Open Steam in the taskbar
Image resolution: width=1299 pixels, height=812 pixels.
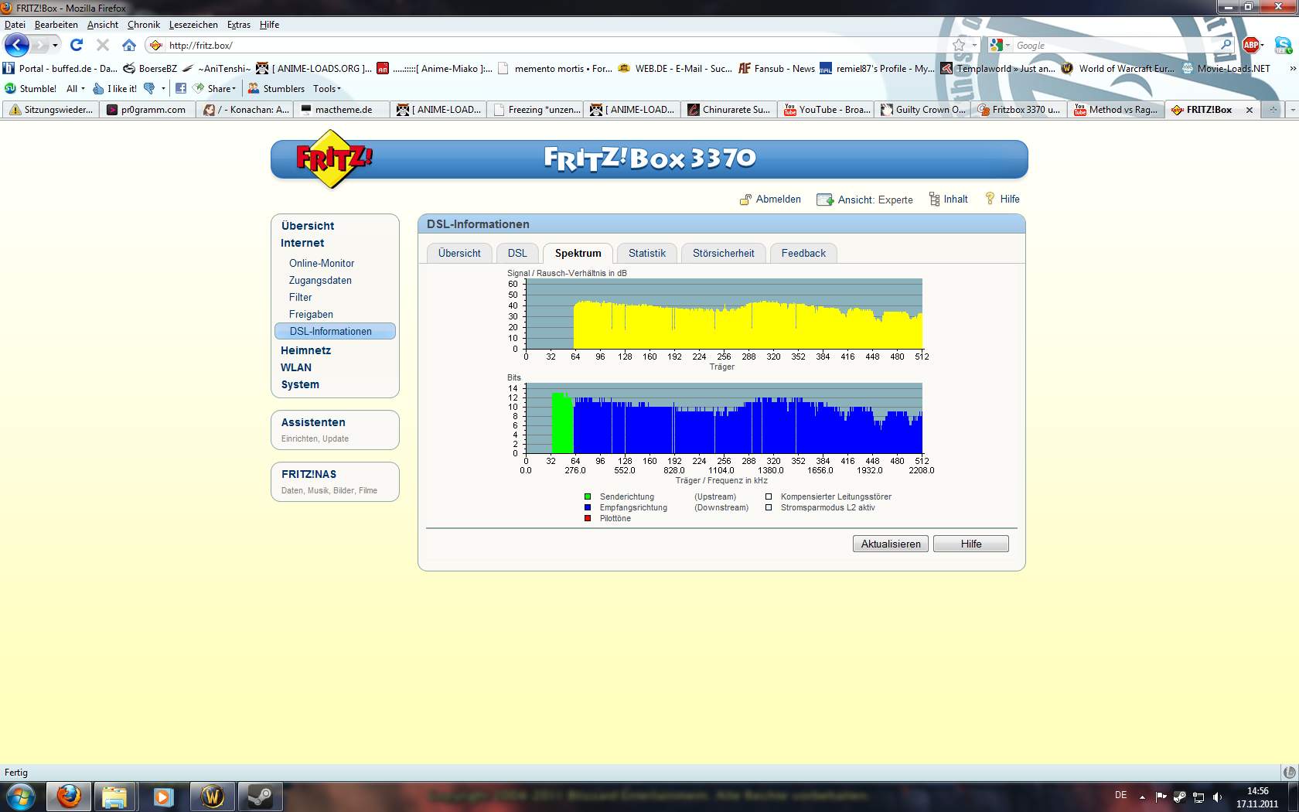[x=260, y=797]
